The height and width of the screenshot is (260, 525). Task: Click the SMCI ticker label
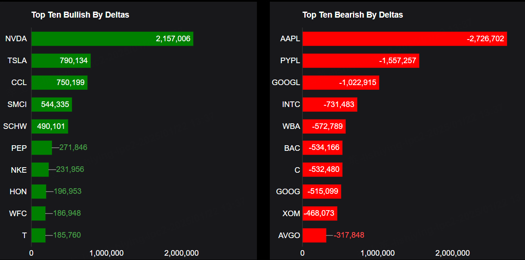pyautogui.click(x=17, y=104)
